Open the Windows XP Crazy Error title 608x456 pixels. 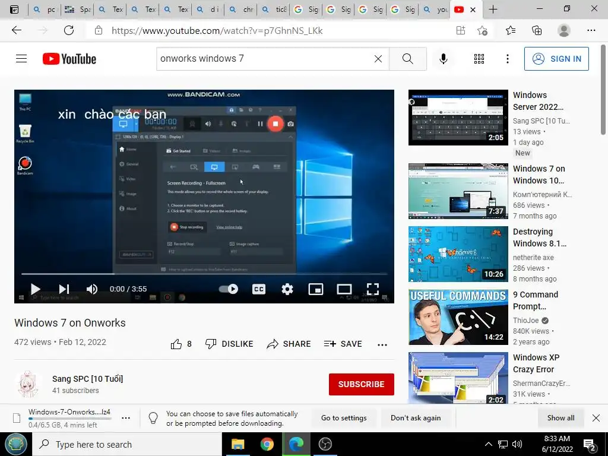point(536,363)
